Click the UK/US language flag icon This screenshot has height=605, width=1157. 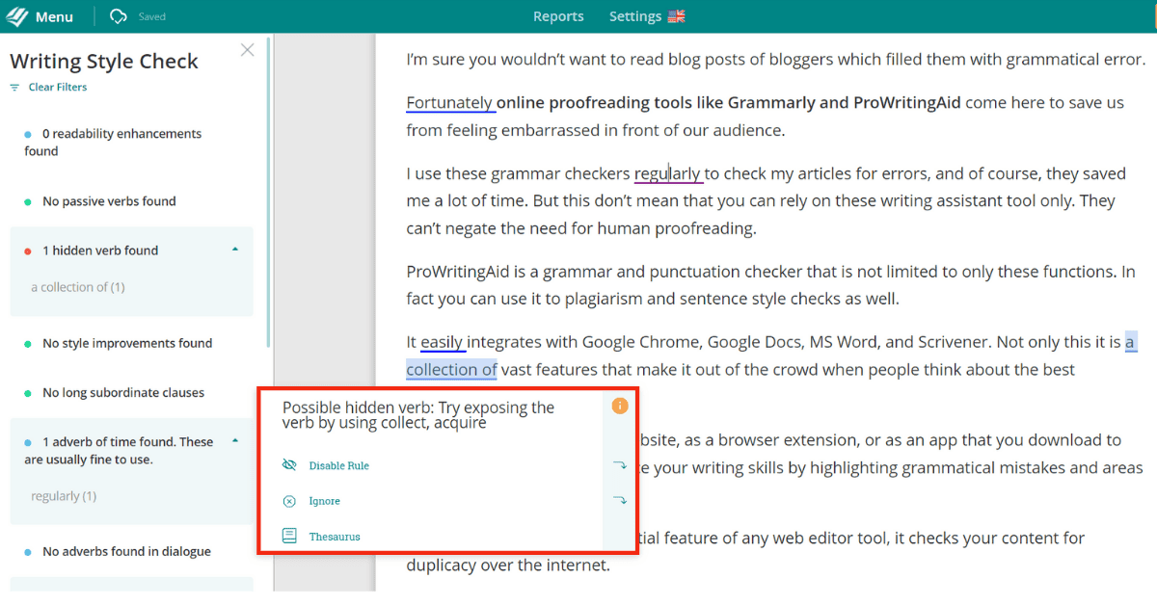coord(676,16)
